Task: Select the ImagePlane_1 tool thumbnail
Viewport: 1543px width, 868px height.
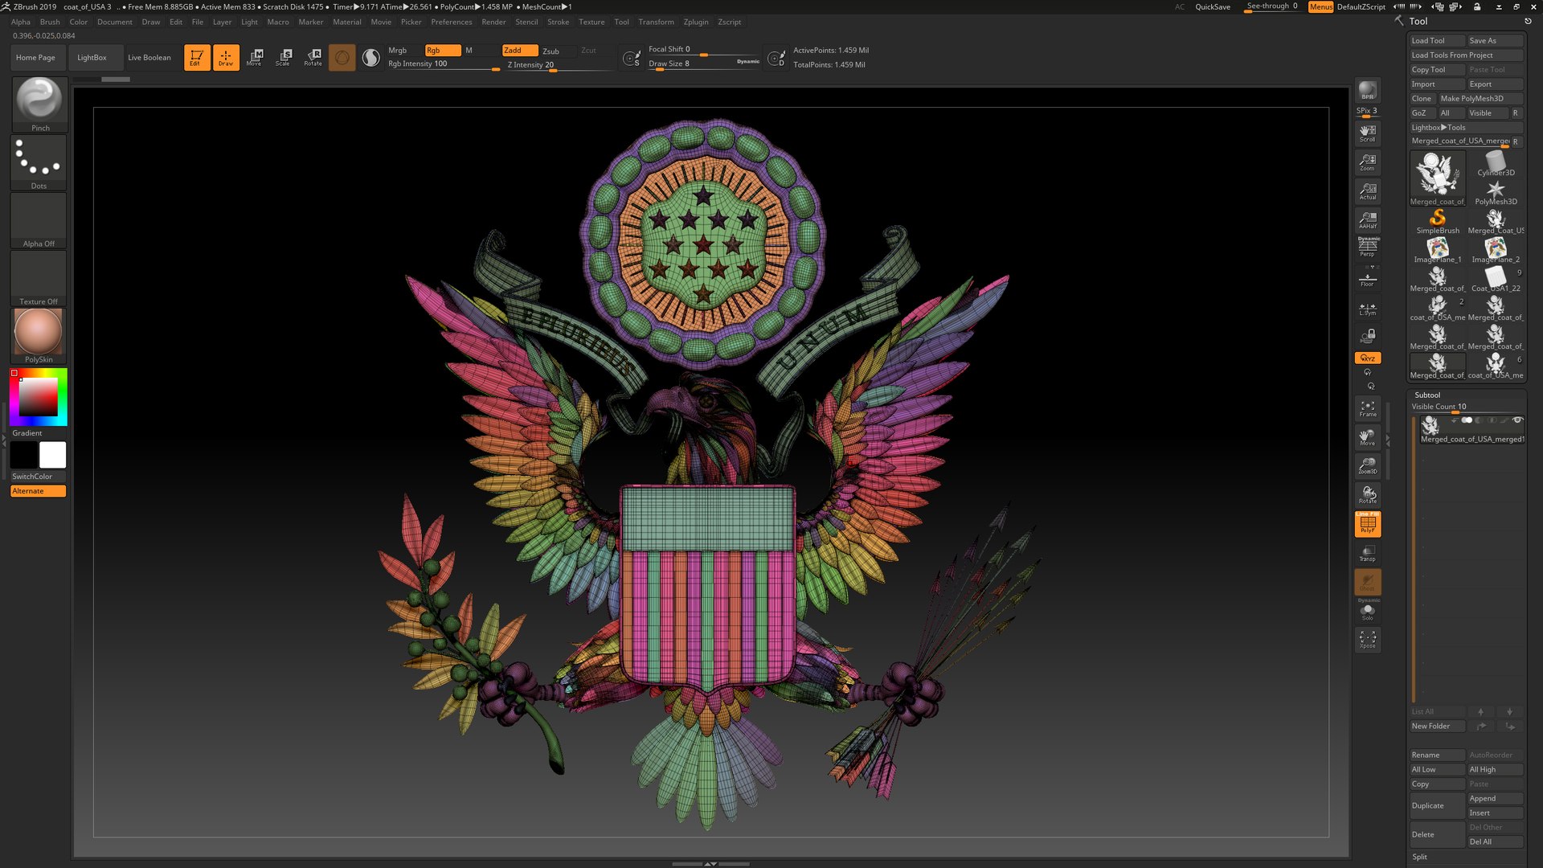Action: coord(1438,251)
